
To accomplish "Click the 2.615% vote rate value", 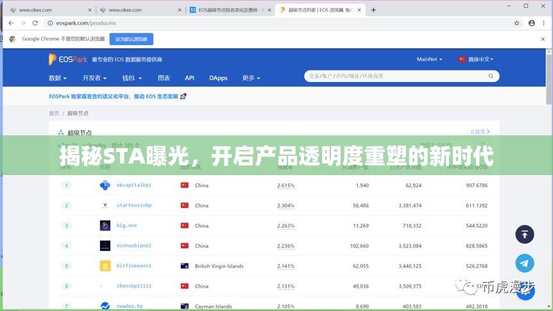I will click(285, 185).
